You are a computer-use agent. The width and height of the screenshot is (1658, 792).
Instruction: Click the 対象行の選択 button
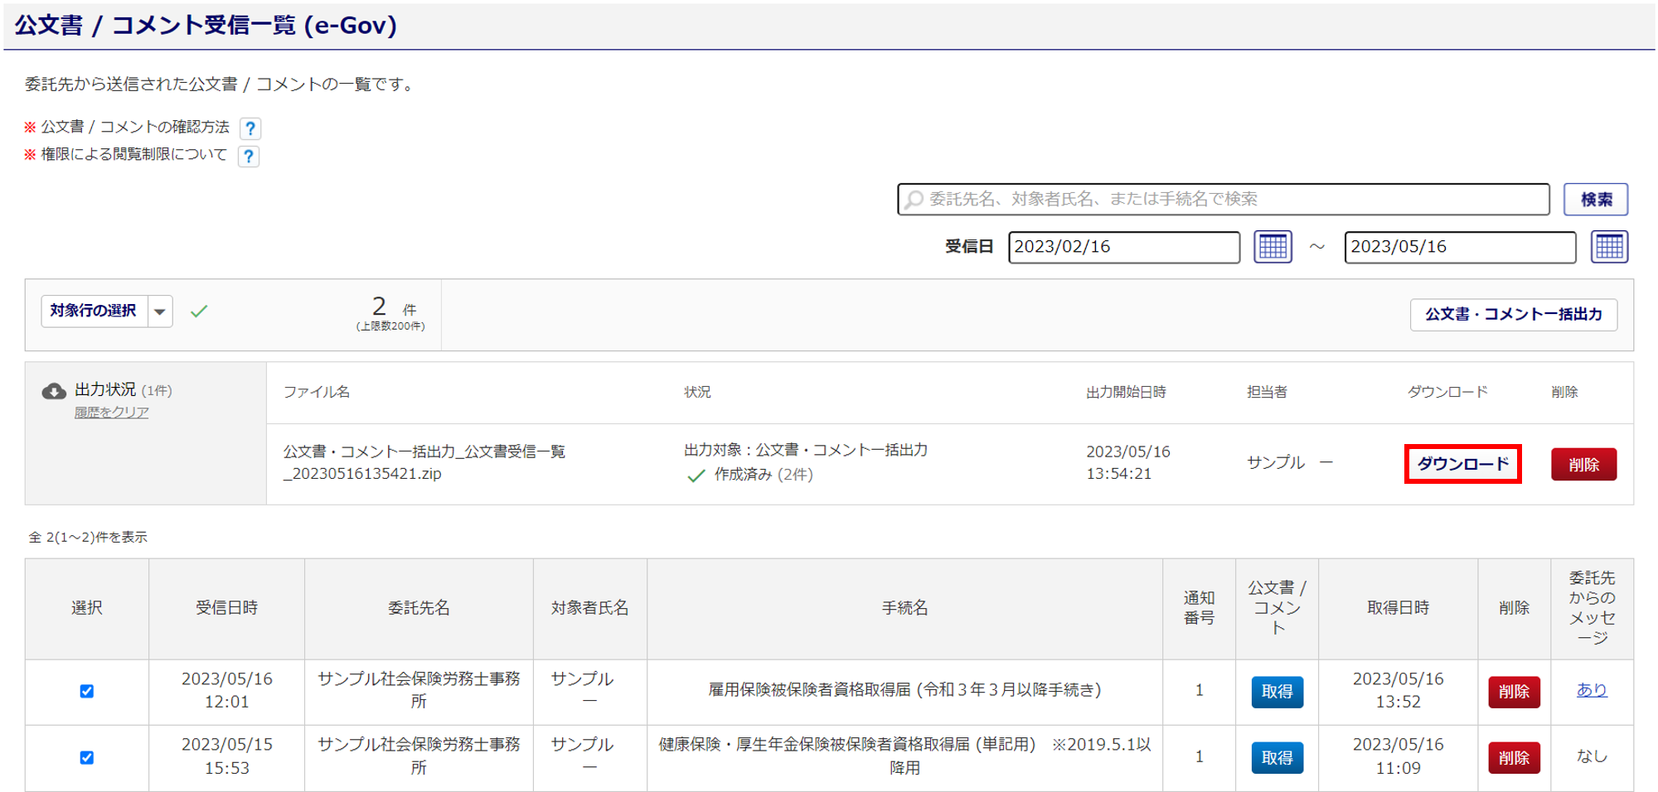[94, 311]
